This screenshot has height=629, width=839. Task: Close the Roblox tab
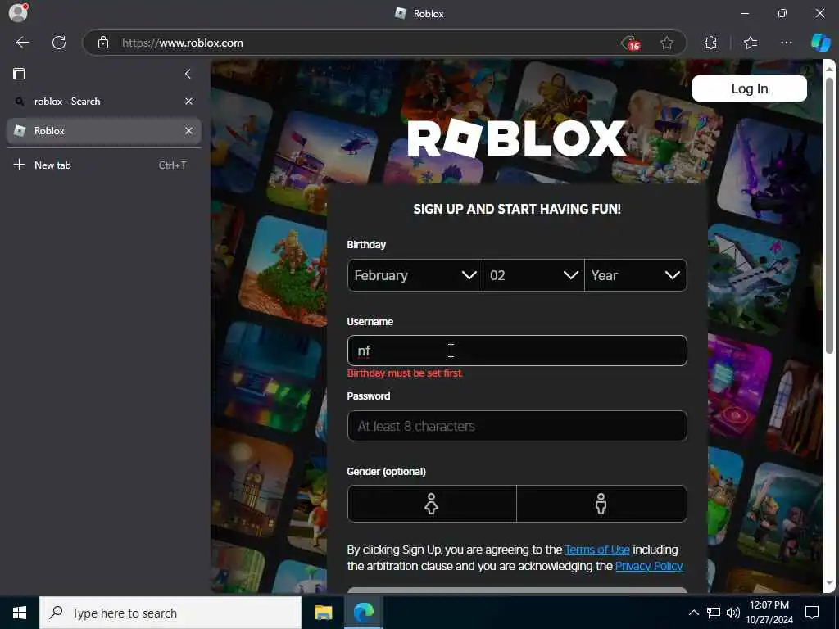[x=189, y=130]
